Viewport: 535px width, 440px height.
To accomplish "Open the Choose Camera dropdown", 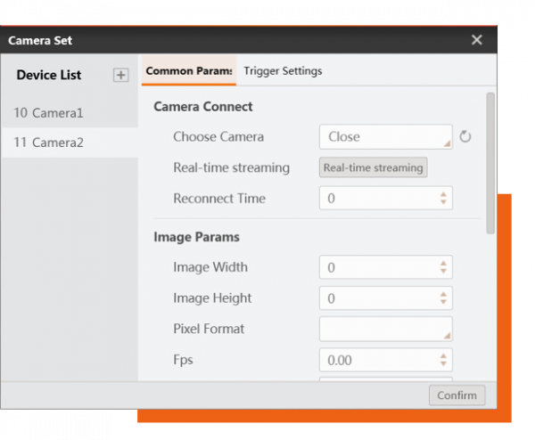I will pyautogui.click(x=385, y=136).
